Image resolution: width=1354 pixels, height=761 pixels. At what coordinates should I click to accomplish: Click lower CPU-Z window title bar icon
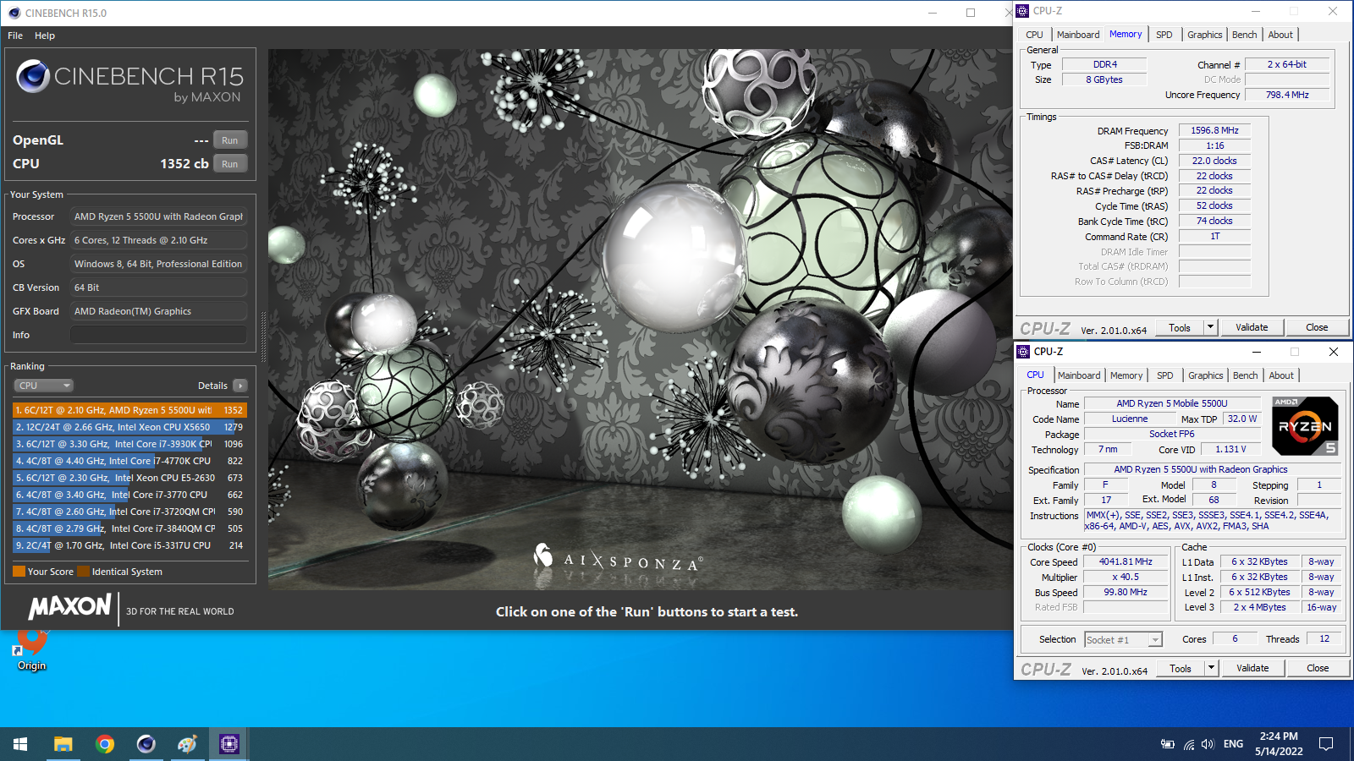[x=1023, y=352]
